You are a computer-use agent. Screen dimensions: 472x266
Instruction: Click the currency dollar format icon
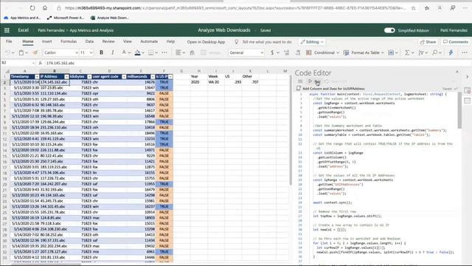click(x=272, y=52)
